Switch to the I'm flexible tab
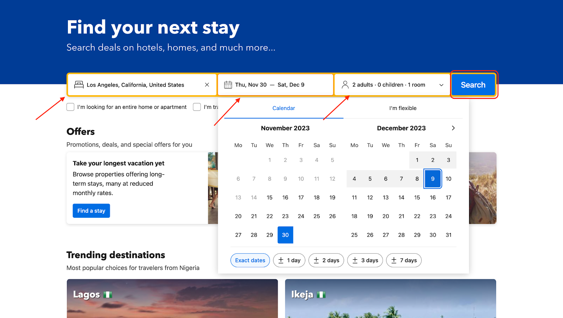 403,108
